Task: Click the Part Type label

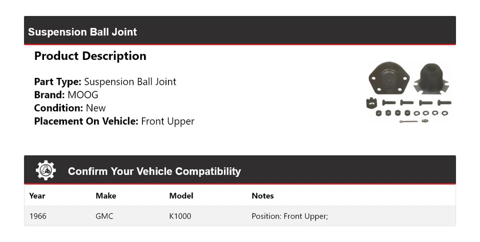Action: pos(57,82)
